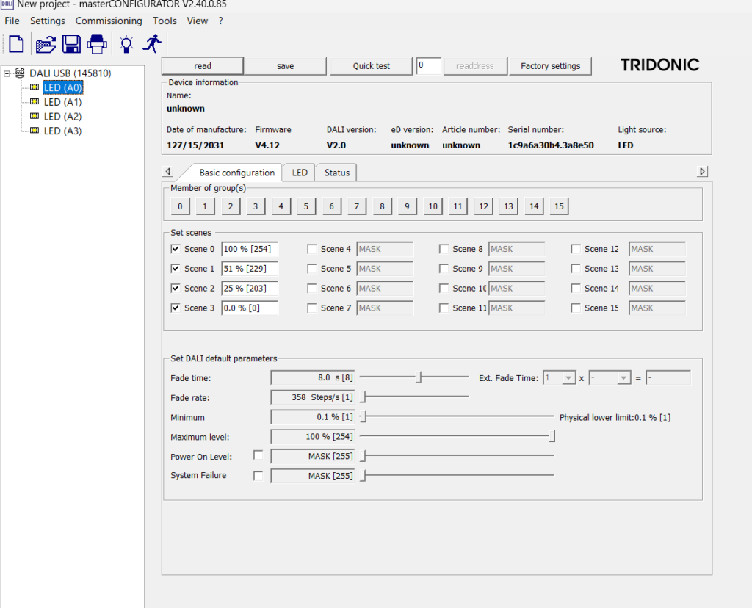This screenshot has height=608, width=752.
Task: Open the Tools menu
Action: [x=164, y=21]
